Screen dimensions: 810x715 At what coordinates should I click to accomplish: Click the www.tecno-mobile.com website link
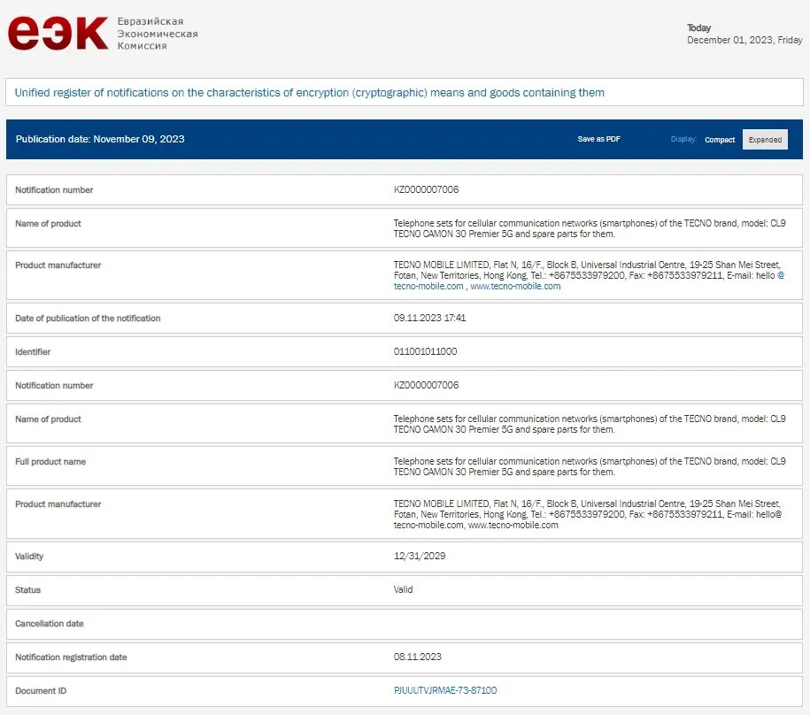[x=515, y=286]
